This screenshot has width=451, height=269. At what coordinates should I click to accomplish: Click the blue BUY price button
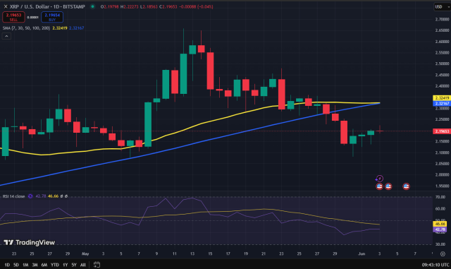point(52,18)
